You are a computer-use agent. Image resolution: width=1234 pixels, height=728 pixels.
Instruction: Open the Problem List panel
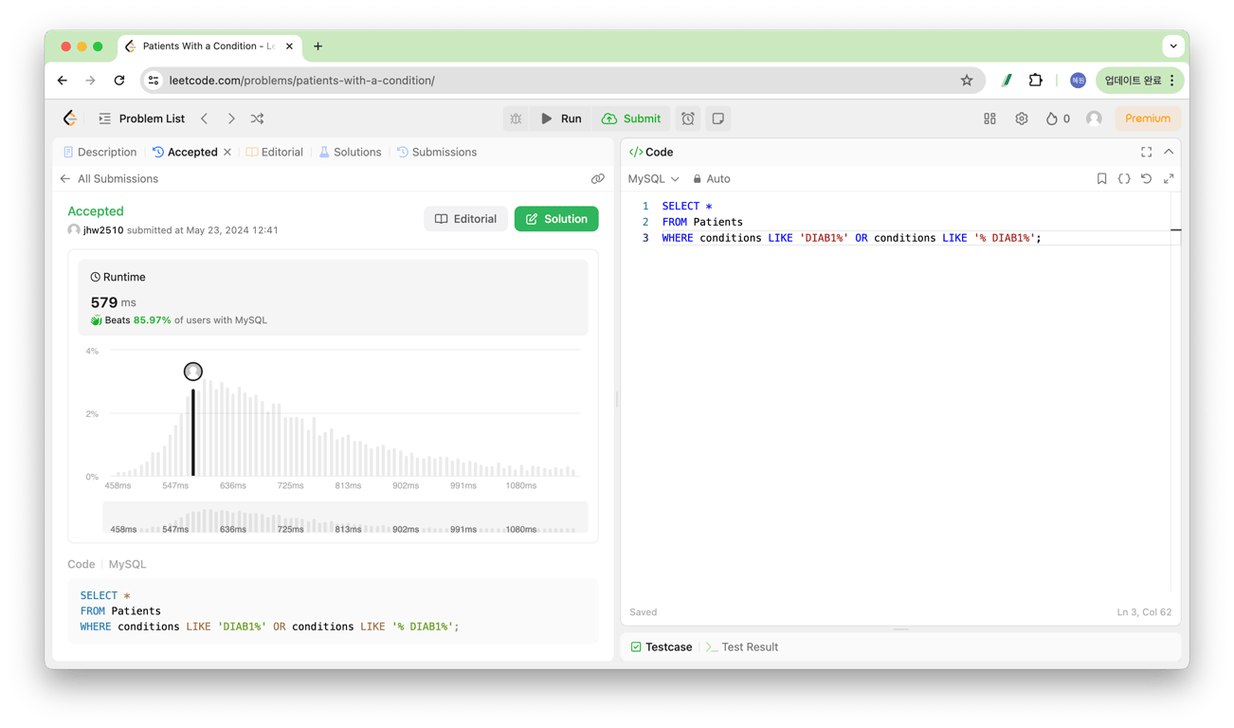[141, 118]
